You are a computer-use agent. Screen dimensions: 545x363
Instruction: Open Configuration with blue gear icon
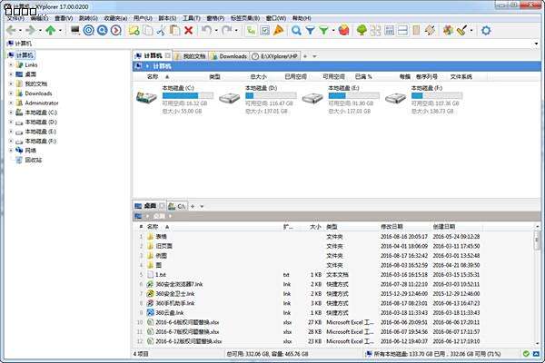click(486, 31)
